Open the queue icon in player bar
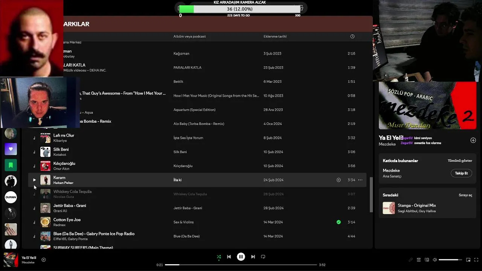 tap(419, 260)
